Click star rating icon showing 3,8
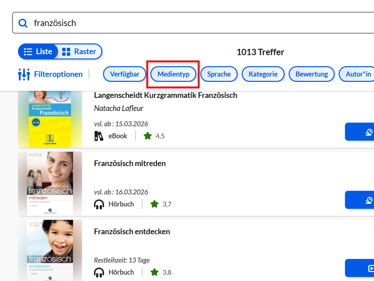The image size is (374, 281). coord(154,272)
